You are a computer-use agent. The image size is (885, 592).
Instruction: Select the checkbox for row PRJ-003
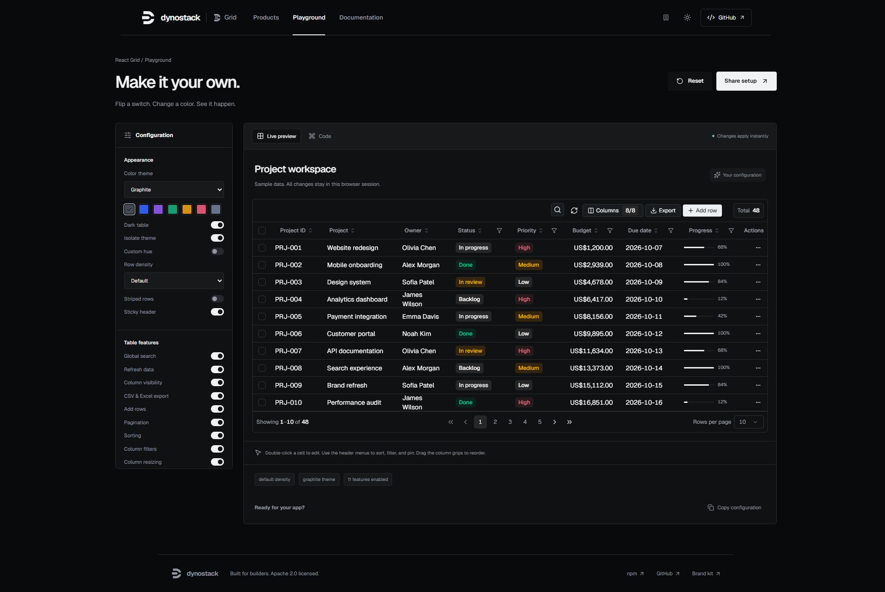tap(262, 282)
